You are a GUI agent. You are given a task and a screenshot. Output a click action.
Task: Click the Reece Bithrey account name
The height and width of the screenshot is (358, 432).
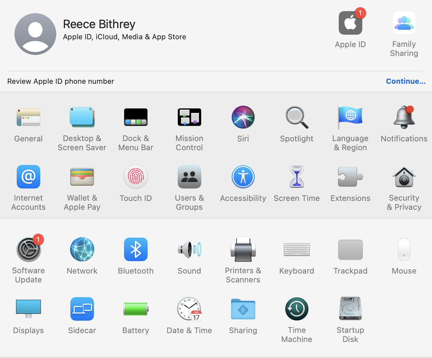click(99, 24)
